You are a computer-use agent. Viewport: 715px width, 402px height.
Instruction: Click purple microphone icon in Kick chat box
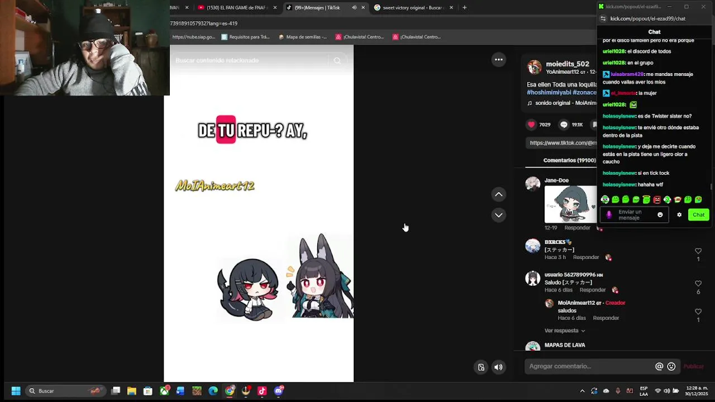pyautogui.click(x=609, y=215)
